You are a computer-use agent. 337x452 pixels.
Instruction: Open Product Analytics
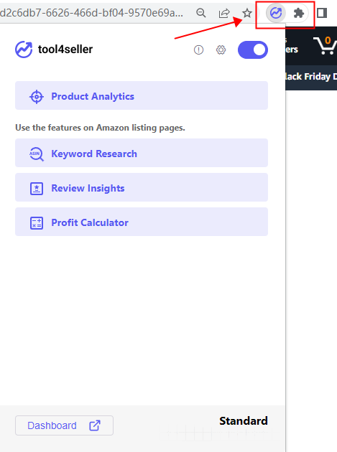pos(142,95)
